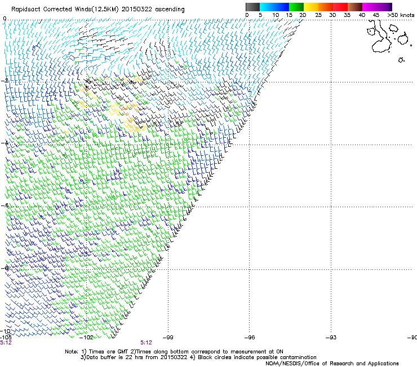This screenshot has width=417, height=367.
Task: Click the NOAA/NESDIS credit text
Action: (x=332, y=363)
